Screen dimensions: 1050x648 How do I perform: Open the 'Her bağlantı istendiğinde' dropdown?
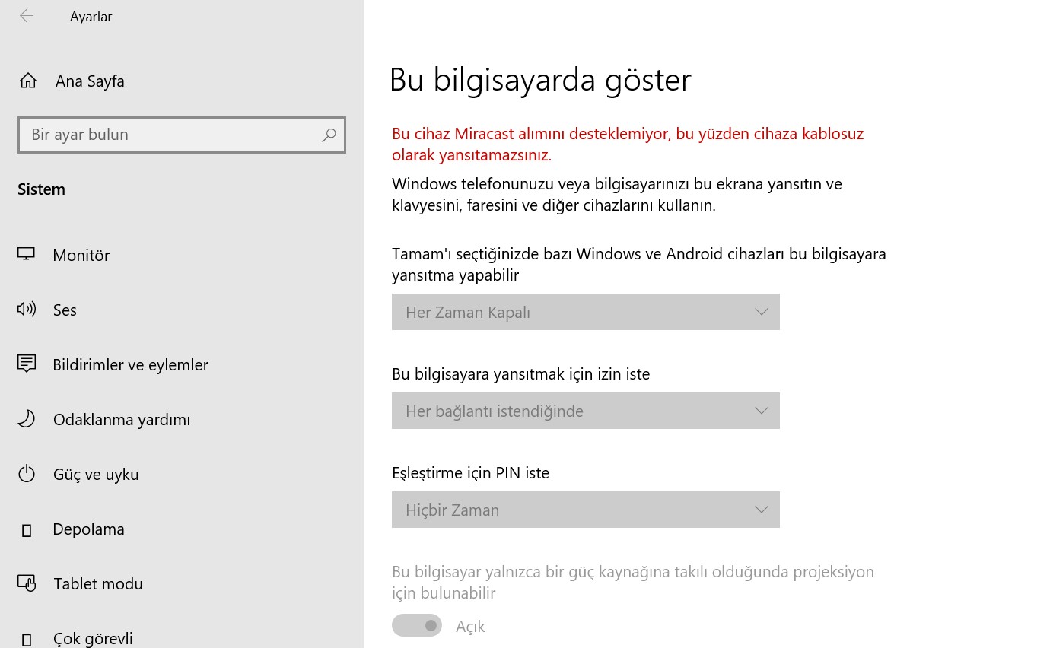click(585, 411)
